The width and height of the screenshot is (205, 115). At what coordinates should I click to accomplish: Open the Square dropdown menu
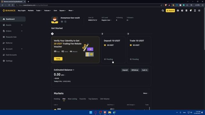[x=62, y=11]
